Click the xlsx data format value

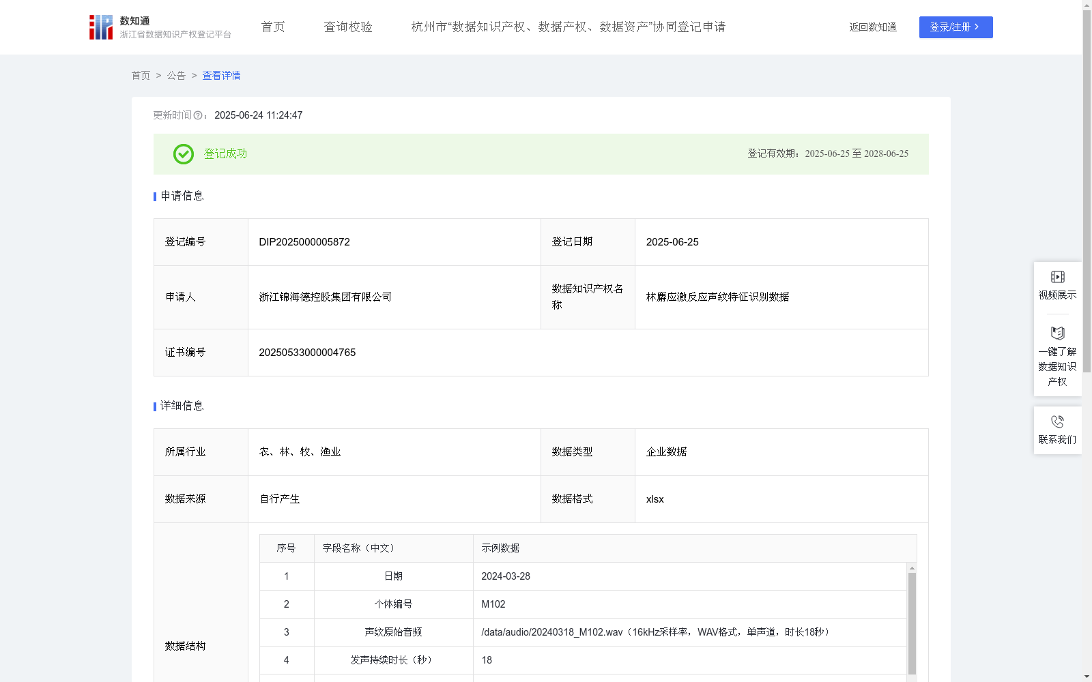[655, 499]
